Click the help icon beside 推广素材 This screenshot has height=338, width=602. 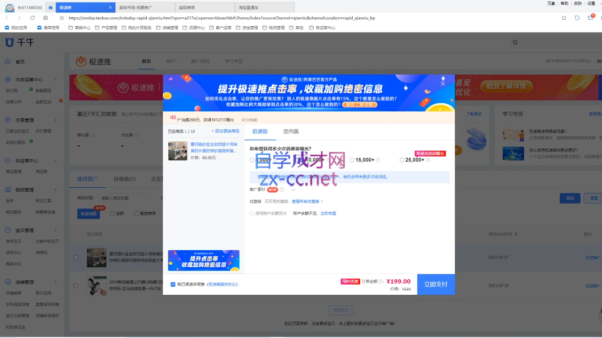click(x=282, y=190)
